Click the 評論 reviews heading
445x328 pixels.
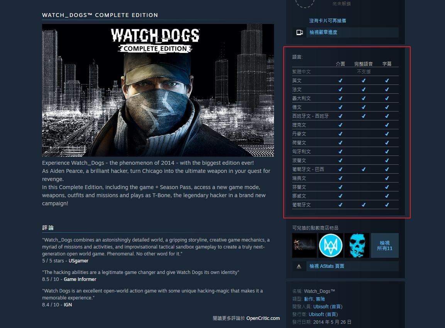[x=48, y=228]
